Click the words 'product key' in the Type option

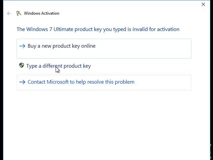click(x=77, y=66)
